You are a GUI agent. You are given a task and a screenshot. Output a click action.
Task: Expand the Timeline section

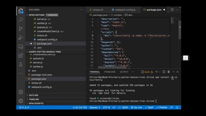click(x=33, y=99)
